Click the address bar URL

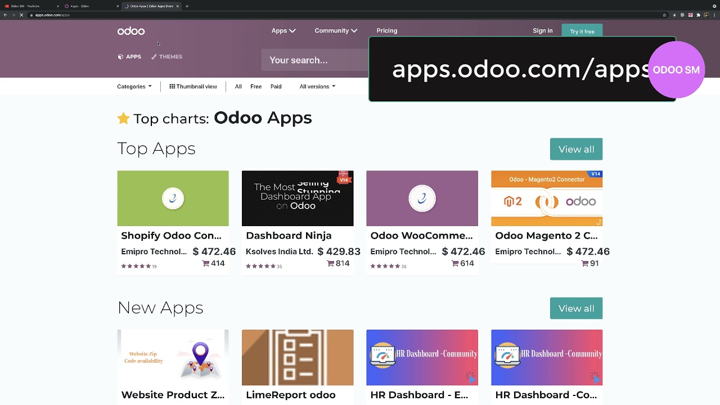52,15
